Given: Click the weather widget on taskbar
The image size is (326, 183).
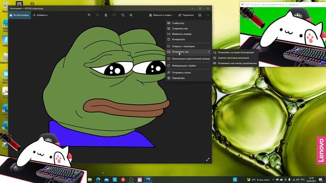Looking at the screenshot, I should click(x=258, y=179).
